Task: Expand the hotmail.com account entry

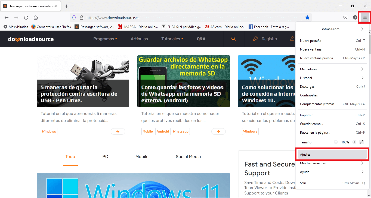Action: pyautogui.click(x=332, y=29)
